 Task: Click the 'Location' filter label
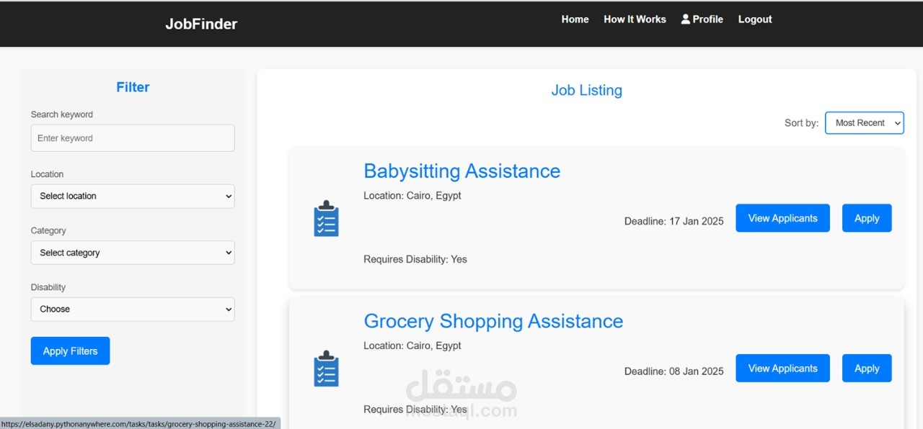[x=47, y=174]
